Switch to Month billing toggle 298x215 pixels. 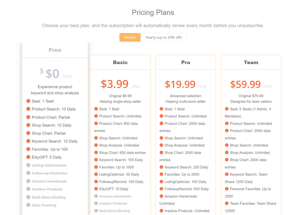click(130, 37)
